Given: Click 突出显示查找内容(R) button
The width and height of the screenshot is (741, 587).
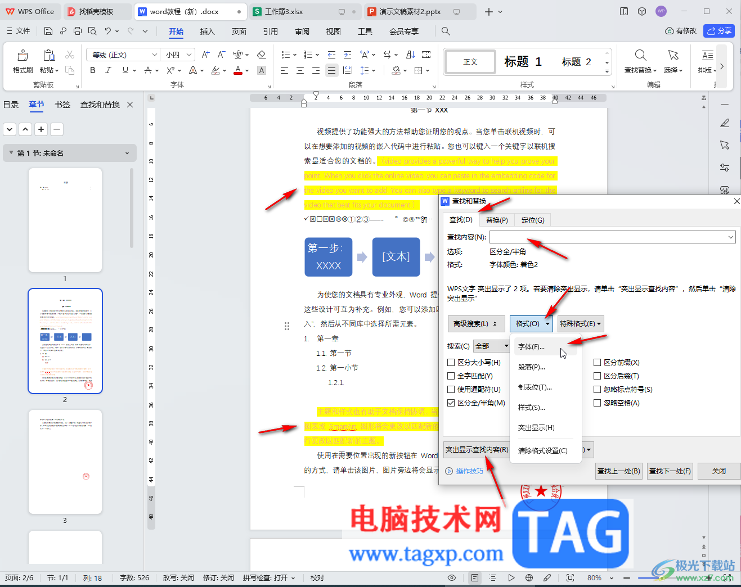Looking at the screenshot, I should 477,450.
